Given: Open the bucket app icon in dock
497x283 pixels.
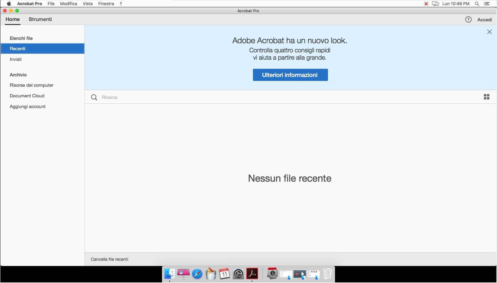Looking at the screenshot, I should 211,274.
